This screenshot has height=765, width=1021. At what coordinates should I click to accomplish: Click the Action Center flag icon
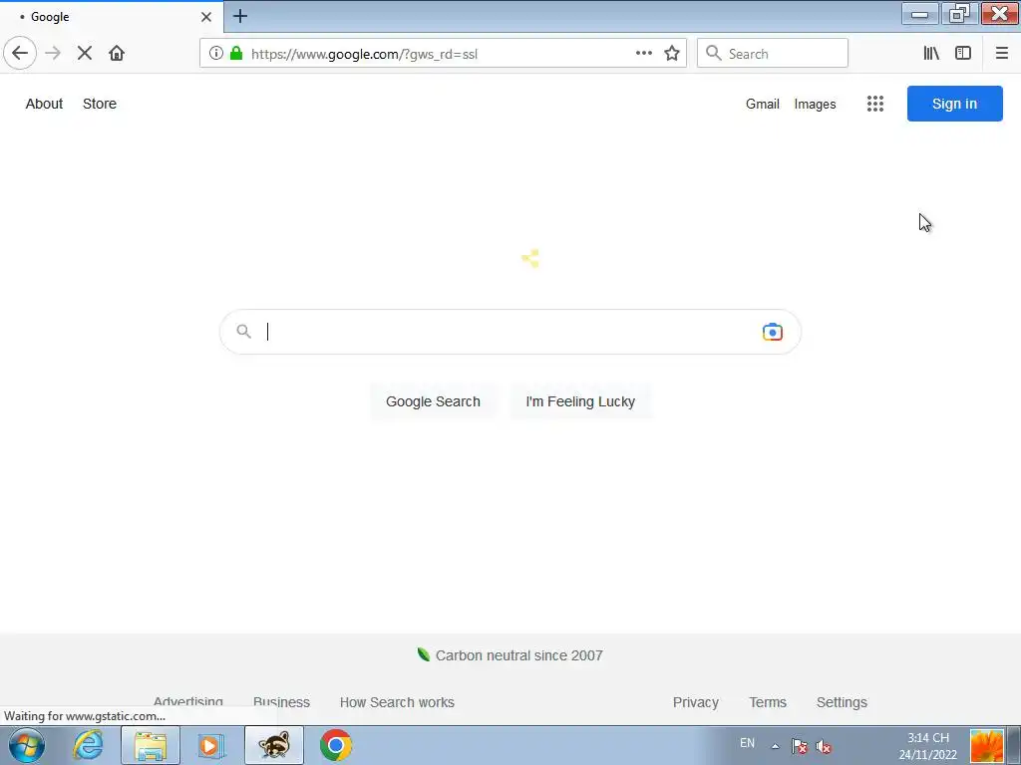(x=799, y=746)
